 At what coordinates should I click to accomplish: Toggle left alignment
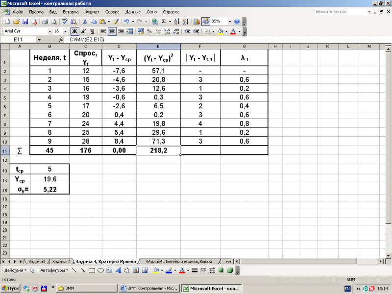point(103,31)
